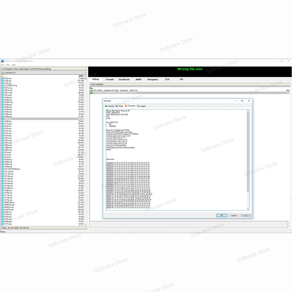292x292 pixels.
Task: Click the Time 01.03.2007 19:29:34 field
Action: pyautogui.click(x=44, y=228)
